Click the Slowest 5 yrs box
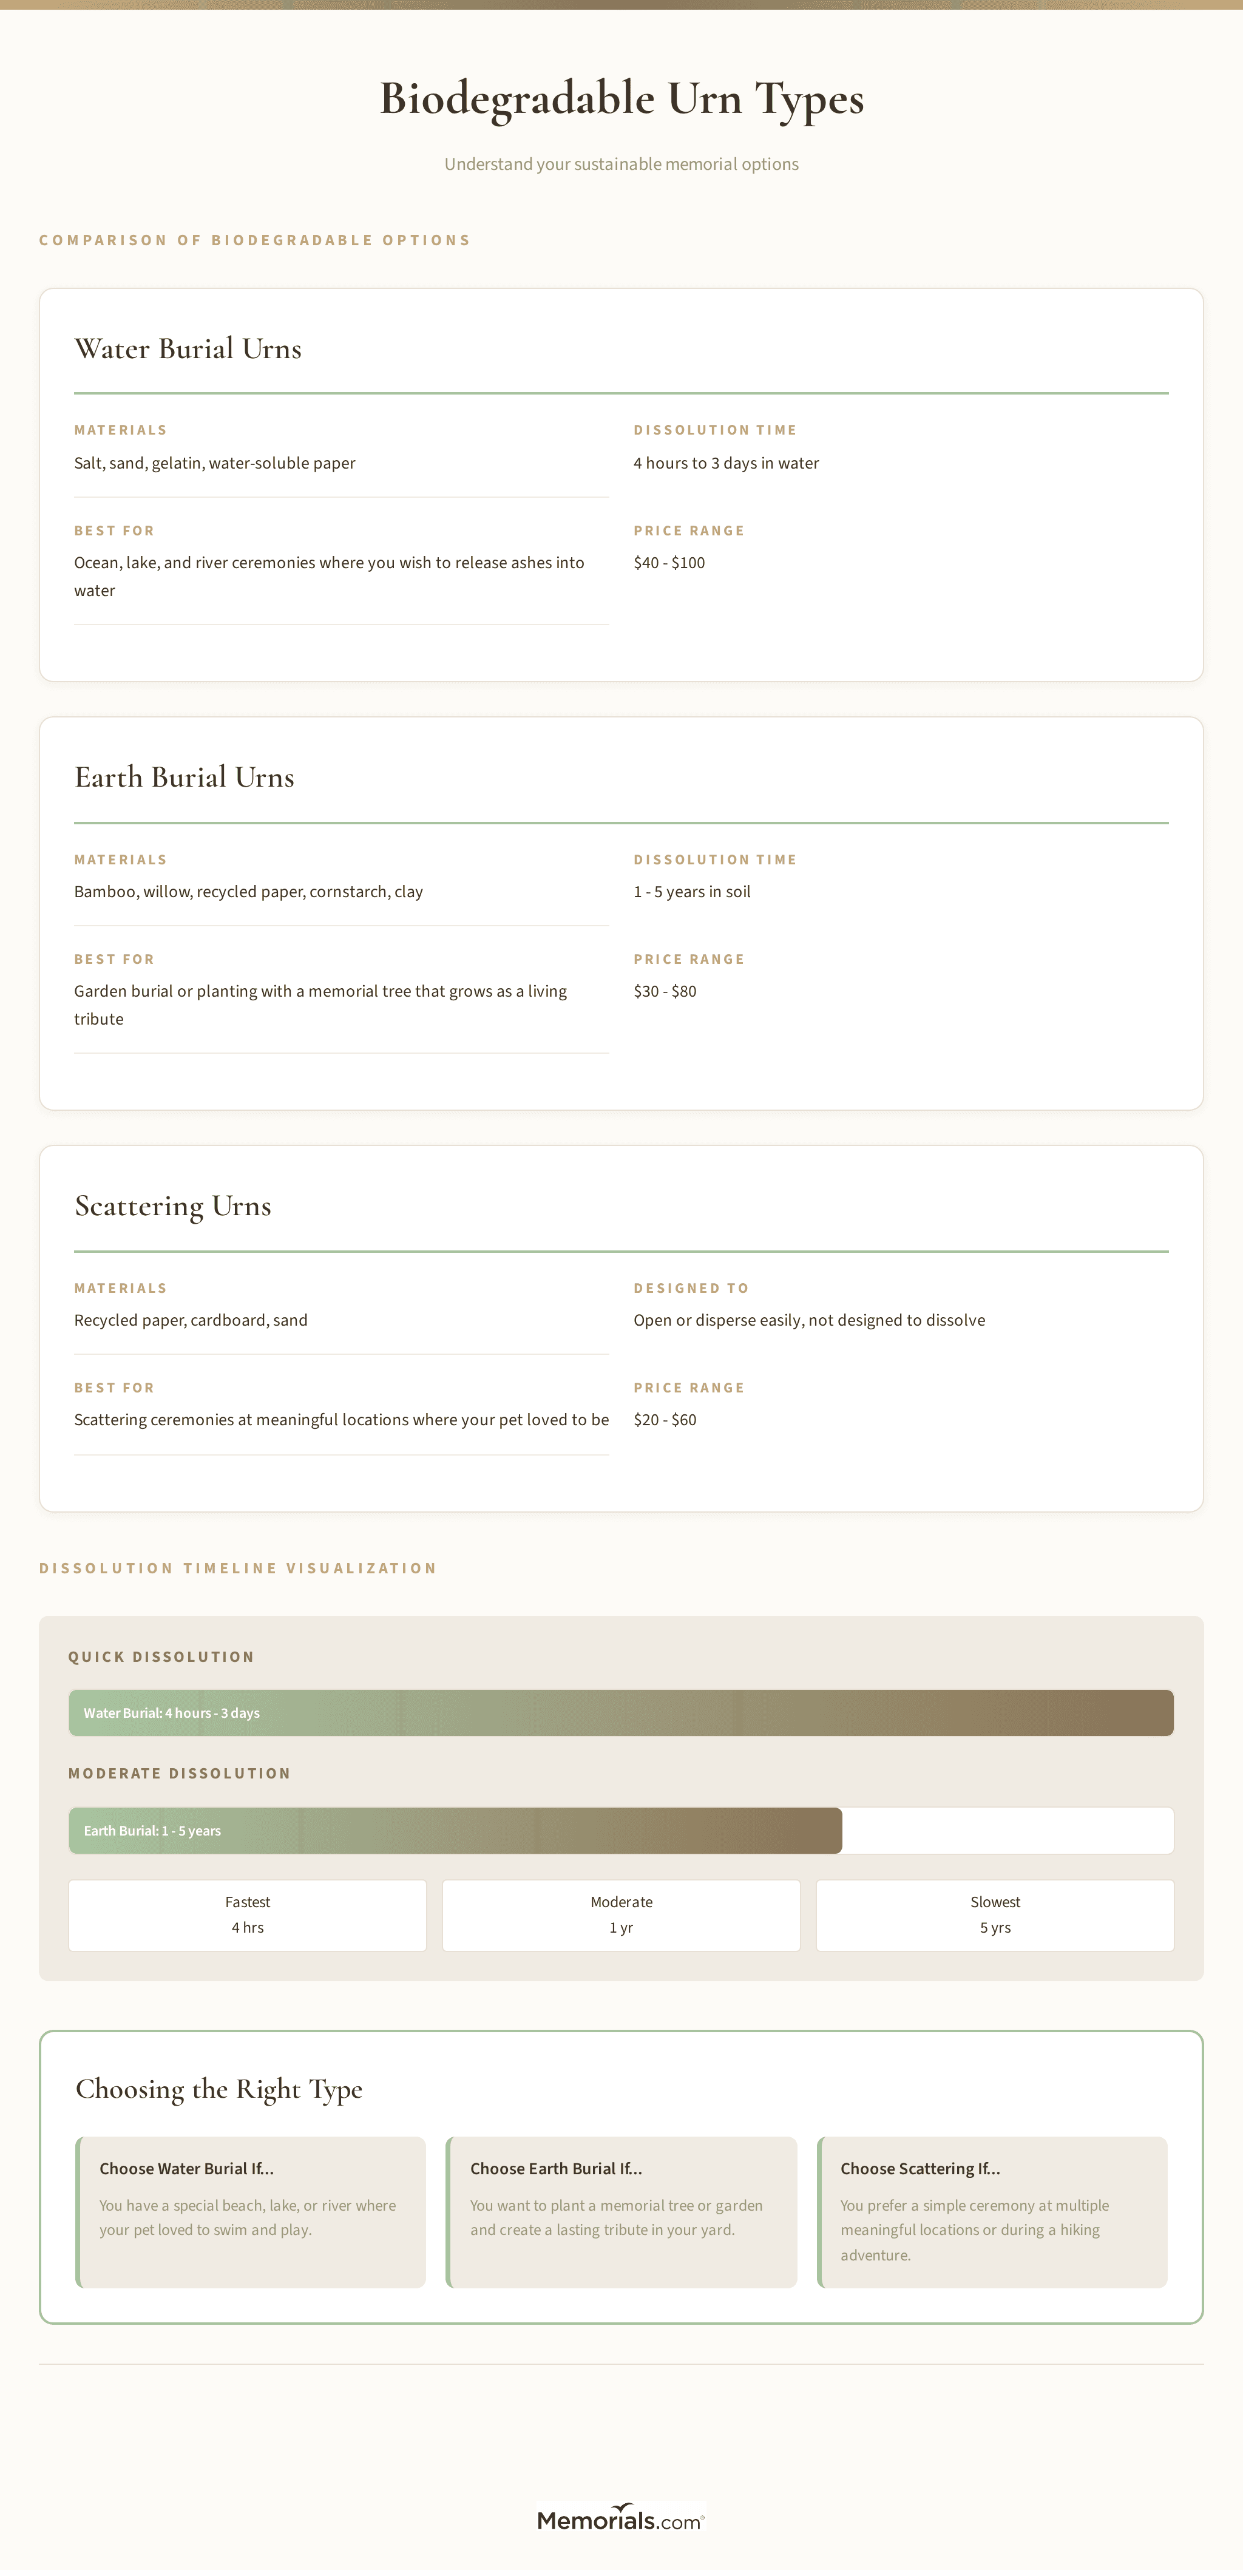1243x2570 pixels. (x=995, y=1914)
